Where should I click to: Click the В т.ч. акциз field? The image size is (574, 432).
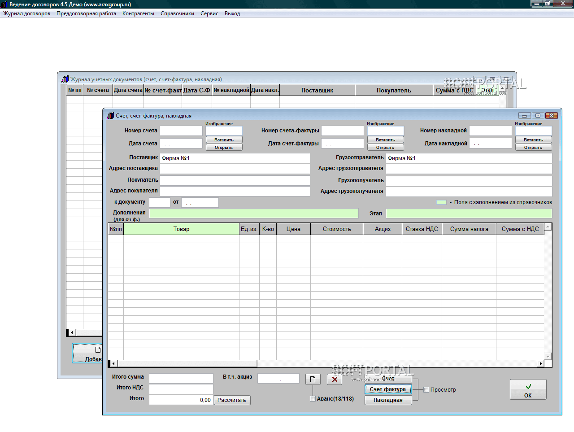coord(278,378)
